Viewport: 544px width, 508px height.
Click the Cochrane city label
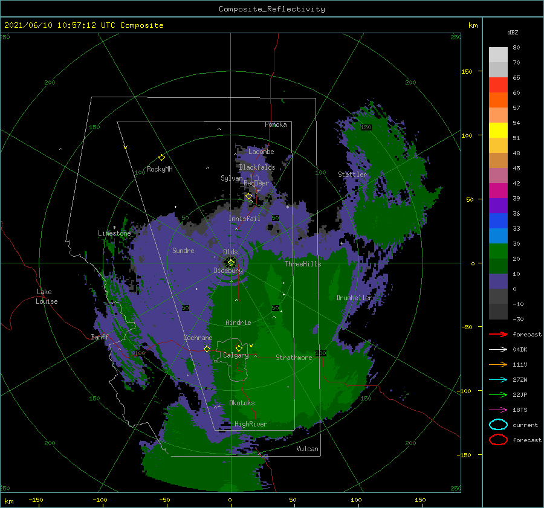coord(198,338)
